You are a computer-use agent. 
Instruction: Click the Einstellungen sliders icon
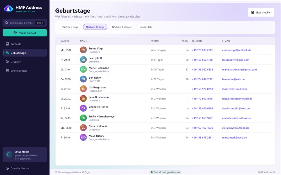pyautogui.click(x=7, y=71)
